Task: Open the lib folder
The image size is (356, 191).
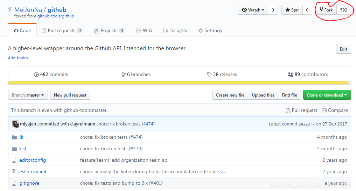Action: tap(21, 137)
